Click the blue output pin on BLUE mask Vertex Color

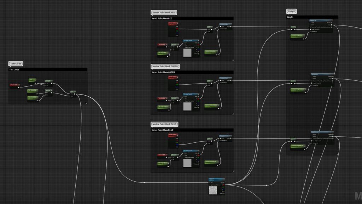coord(177,144)
